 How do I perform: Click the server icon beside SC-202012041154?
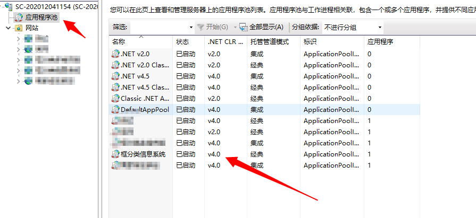tap(9, 7)
